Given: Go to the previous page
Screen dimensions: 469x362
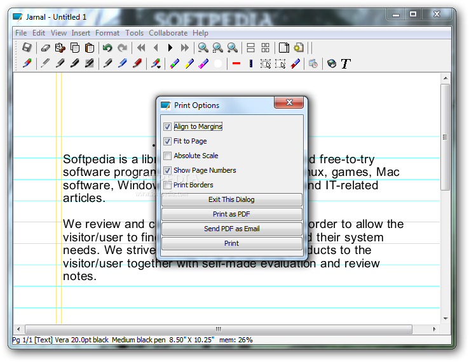Looking at the screenshot, I should 156,48.
